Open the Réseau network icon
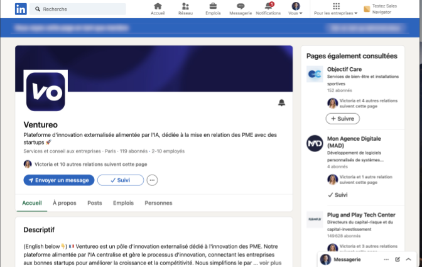 click(x=185, y=9)
